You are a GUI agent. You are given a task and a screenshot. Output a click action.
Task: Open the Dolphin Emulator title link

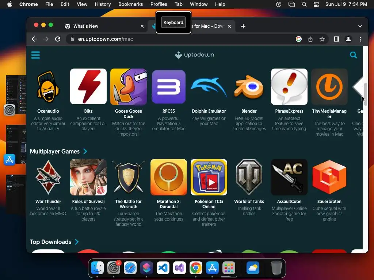tap(209, 111)
